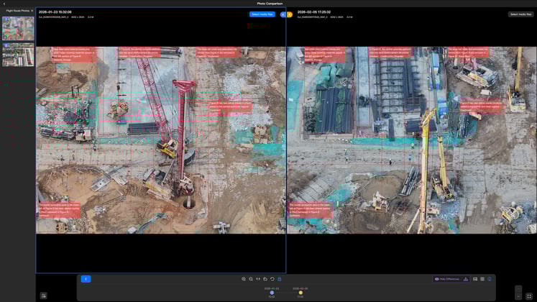Select the blue A photo marker

[283, 14]
